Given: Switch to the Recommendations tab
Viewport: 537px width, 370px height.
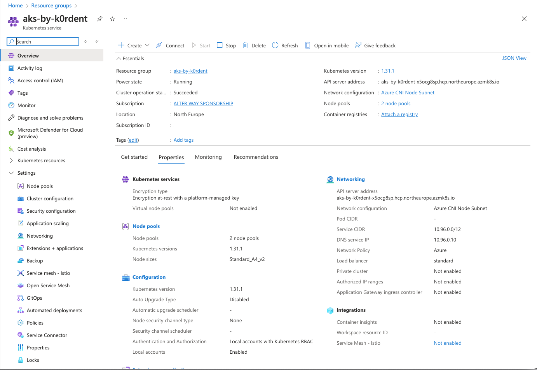Looking at the screenshot, I should tap(256, 157).
